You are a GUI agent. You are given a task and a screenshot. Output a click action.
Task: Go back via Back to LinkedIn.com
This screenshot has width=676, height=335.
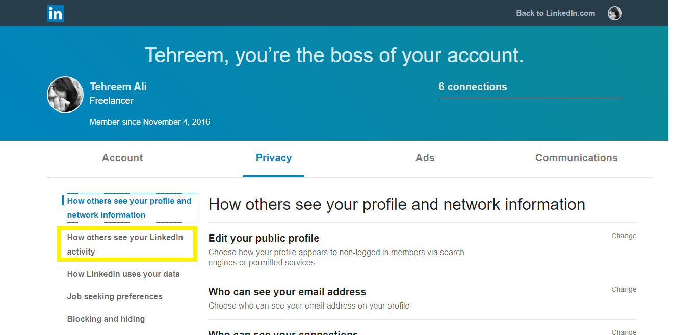coord(555,13)
